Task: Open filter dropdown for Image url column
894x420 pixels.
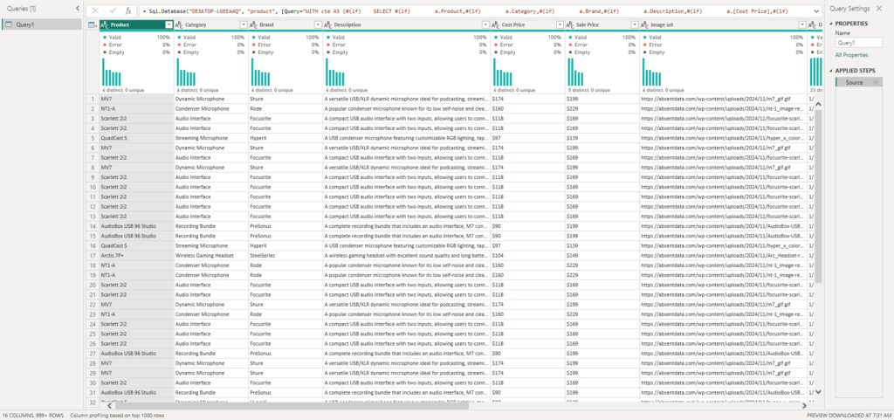Action: [x=803, y=25]
